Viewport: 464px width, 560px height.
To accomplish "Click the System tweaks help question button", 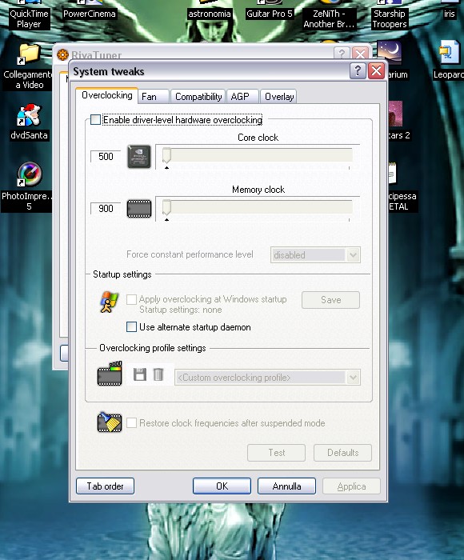I will (x=358, y=70).
